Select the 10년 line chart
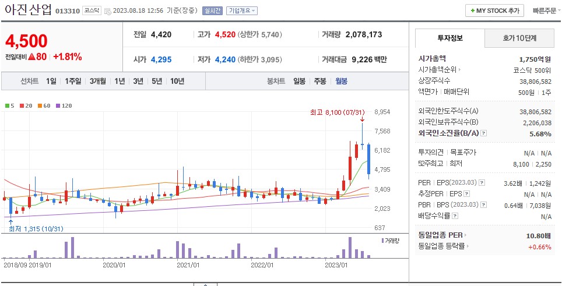The width and height of the screenshot is (562, 286). point(177,81)
